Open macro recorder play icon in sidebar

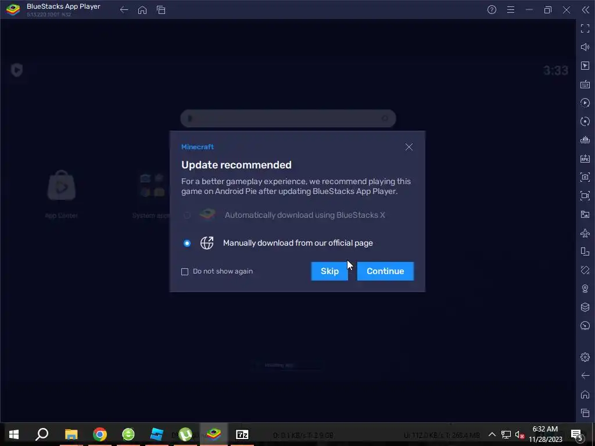coord(585,103)
